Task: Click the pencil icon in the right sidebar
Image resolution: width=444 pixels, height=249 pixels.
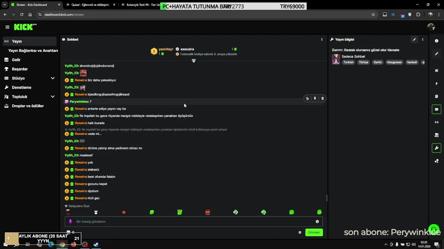Action: tap(436, 54)
